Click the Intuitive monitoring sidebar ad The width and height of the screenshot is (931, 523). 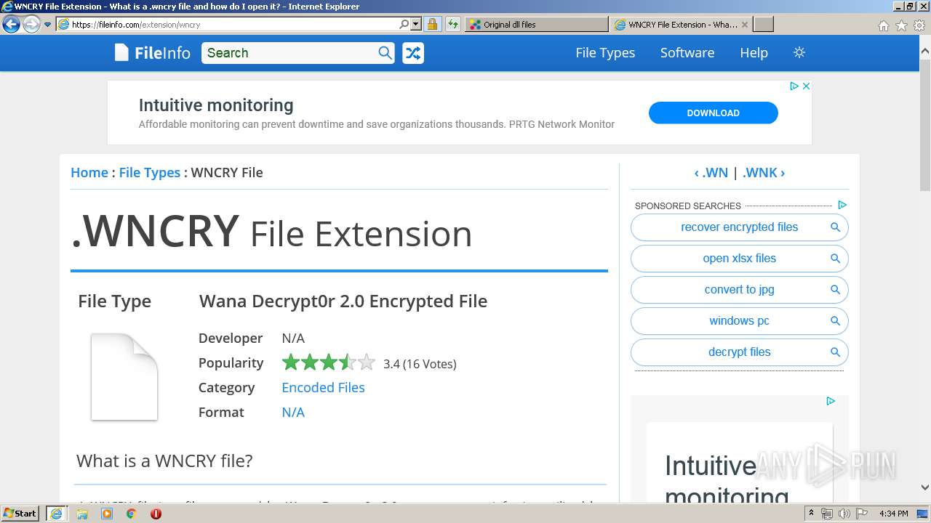[739, 461]
